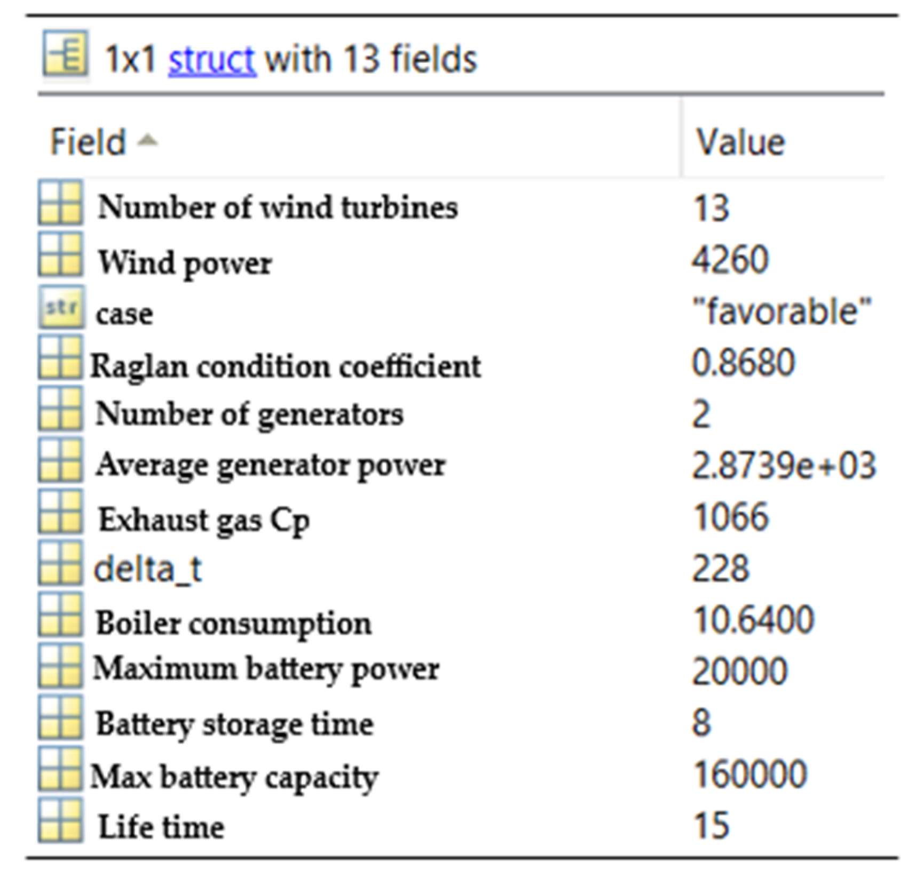Click the Life time value 15
Viewport: 916px width, 879px height.
coord(710,825)
